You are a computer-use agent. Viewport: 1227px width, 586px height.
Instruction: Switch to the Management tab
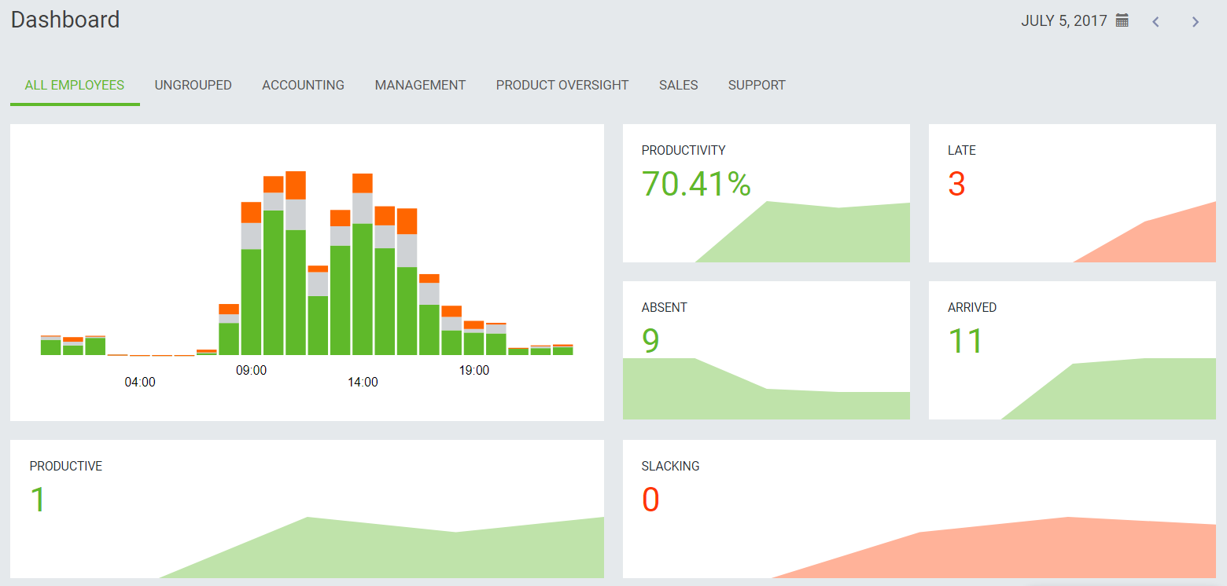coord(420,85)
